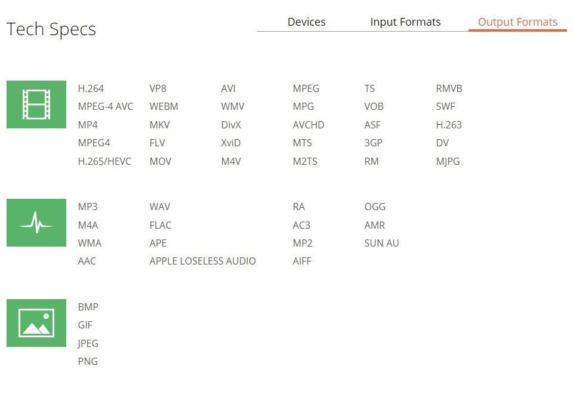Click the green video film strip icon
The image size is (573, 406).
click(x=36, y=104)
